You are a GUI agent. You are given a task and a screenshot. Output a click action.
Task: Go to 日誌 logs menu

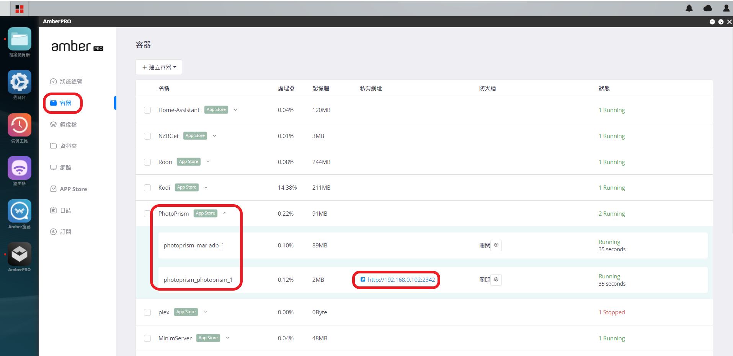tap(61, 210)
